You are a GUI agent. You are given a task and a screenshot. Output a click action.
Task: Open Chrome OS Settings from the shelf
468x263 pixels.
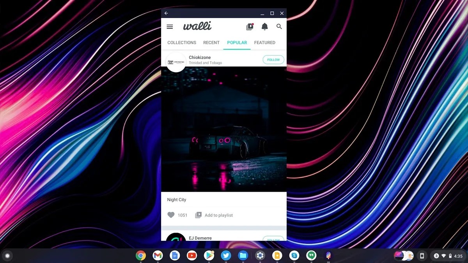(x=260, y=256)
